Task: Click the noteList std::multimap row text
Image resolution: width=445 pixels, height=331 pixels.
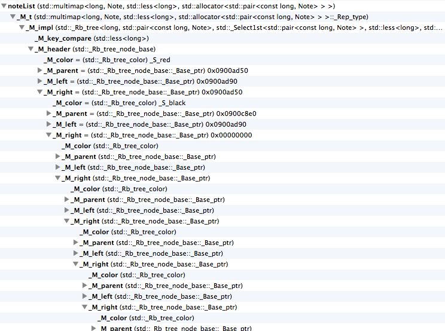Action: coord(172,6)
